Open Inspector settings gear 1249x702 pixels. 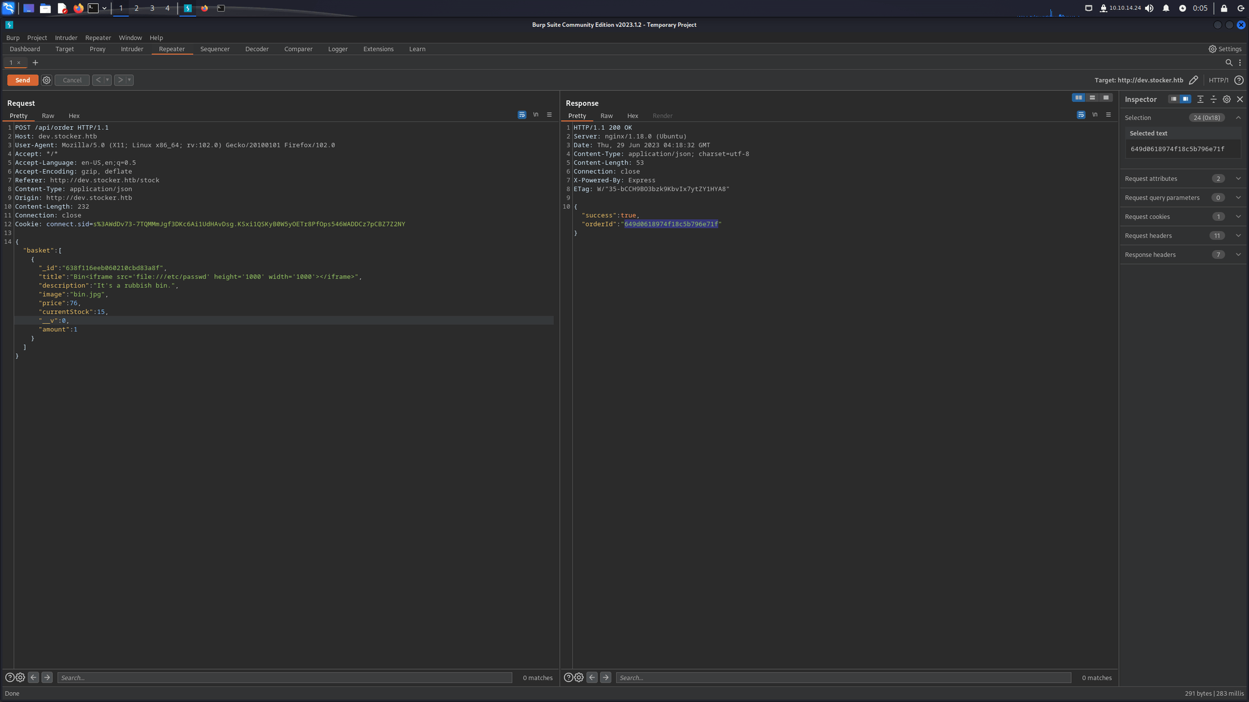click(1227, 99)
